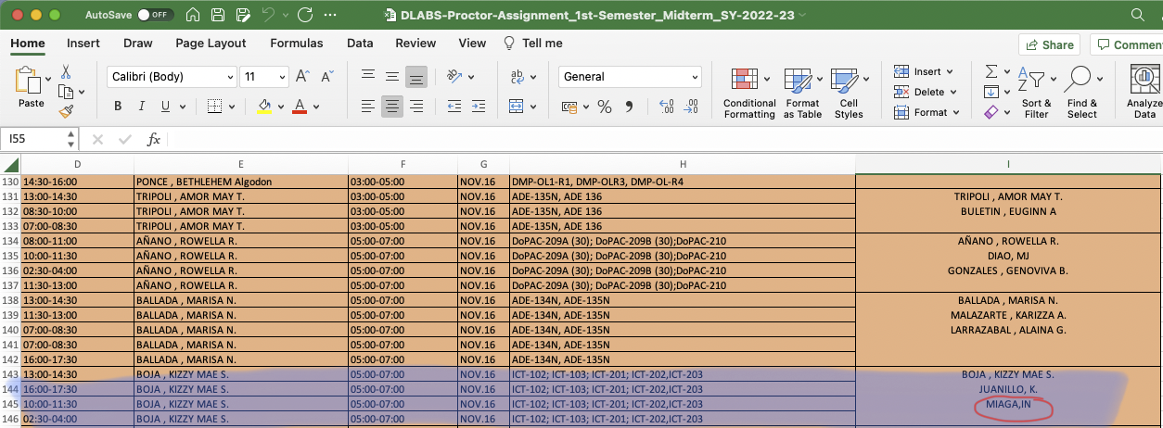Toggle the AutoSave switch
Screen dimensions: 1163x428
pyautogui.click(x=155, y=16)
